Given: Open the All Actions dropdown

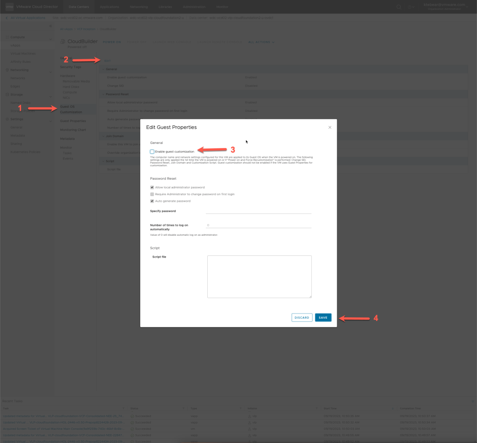Looking at the screenshot, I should 261,42.
